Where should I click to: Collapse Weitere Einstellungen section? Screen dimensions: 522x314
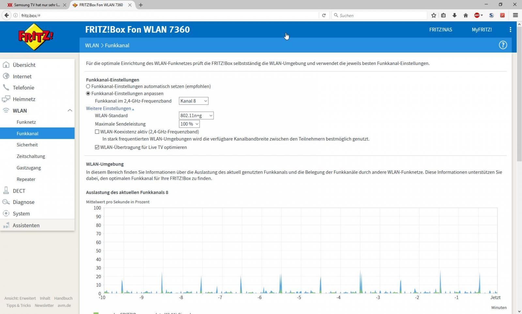pos(110,108)
